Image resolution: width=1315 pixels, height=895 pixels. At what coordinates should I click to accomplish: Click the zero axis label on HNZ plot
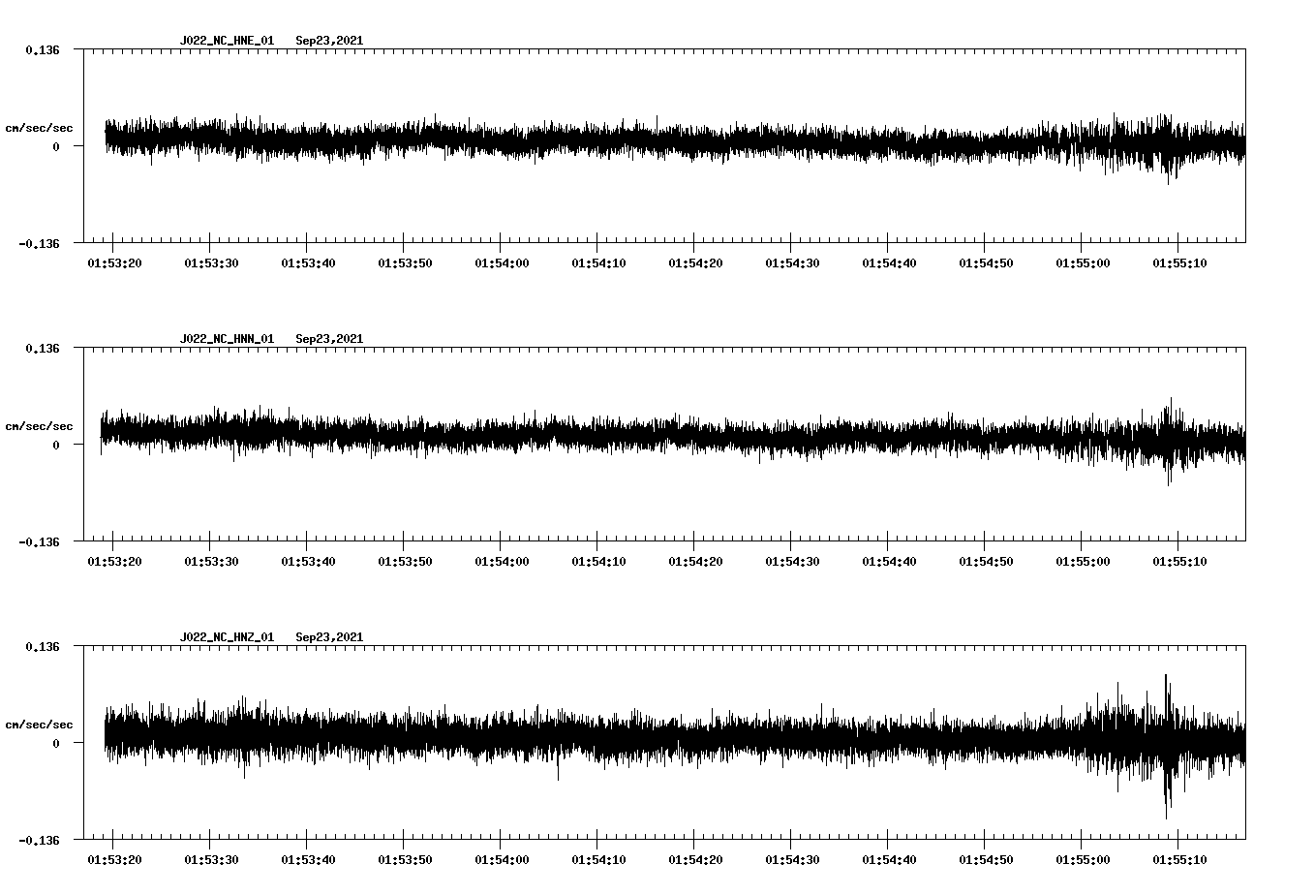coord(56,743)
